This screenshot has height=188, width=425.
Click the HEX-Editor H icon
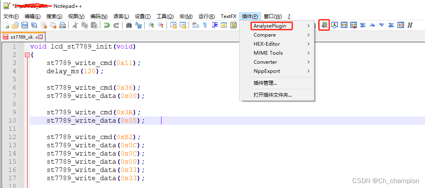coord(410,25)
